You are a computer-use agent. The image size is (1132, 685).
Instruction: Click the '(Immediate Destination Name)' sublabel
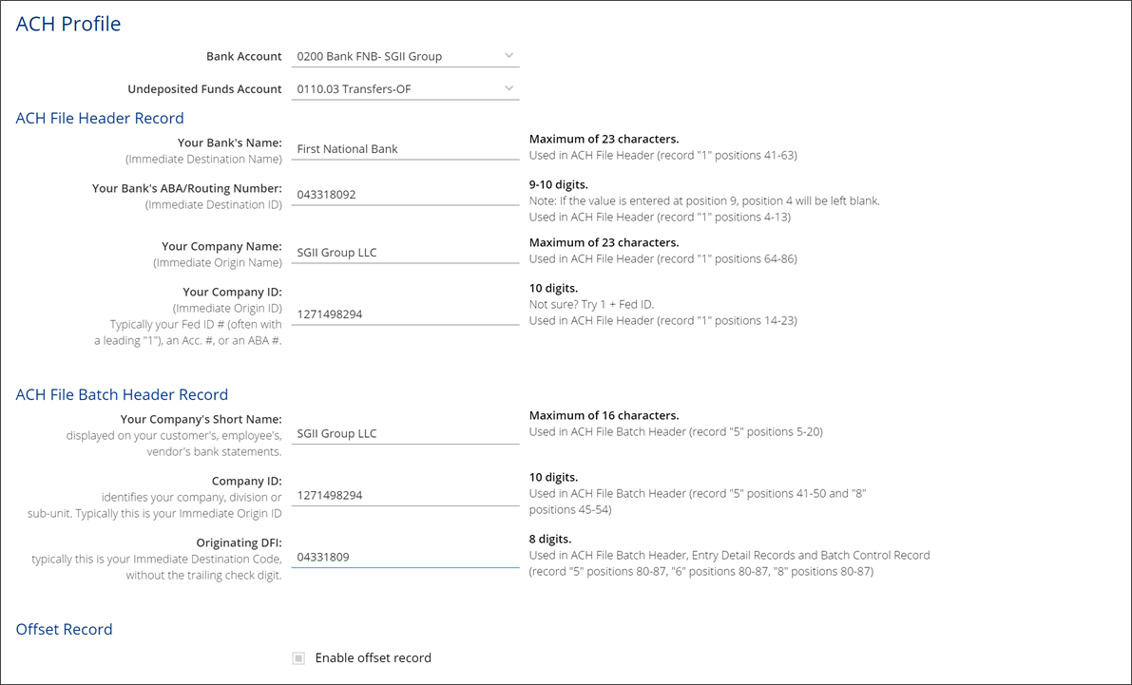203,159
